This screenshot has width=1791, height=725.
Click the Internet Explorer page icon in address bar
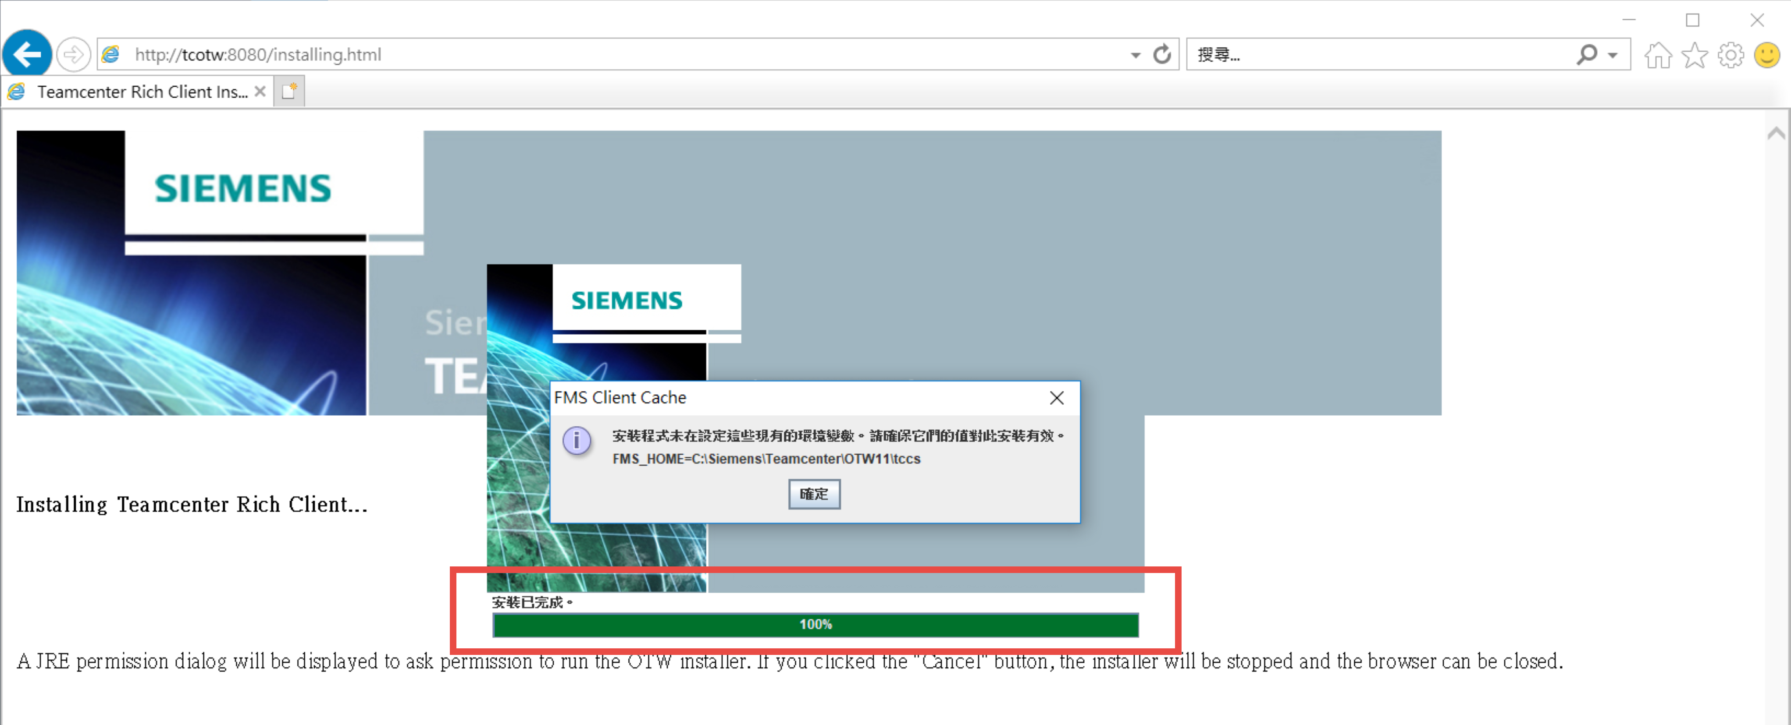111,54
